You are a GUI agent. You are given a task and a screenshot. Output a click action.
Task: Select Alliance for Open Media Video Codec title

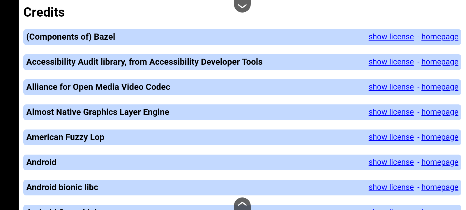pos(98,87)
